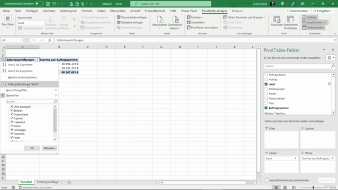Click the Undo arrow icon
The image size is (338, 190).
54,4
